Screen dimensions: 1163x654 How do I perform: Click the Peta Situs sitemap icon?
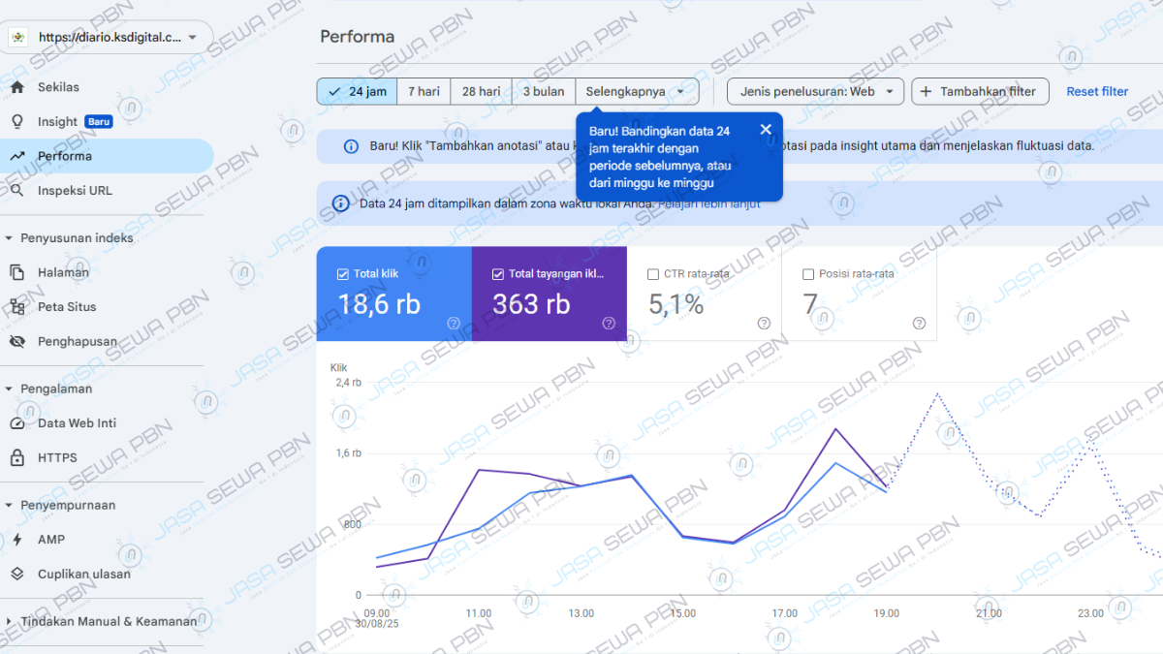17,307
